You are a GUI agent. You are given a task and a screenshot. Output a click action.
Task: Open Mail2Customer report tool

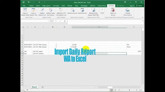(x=72, y=11)
